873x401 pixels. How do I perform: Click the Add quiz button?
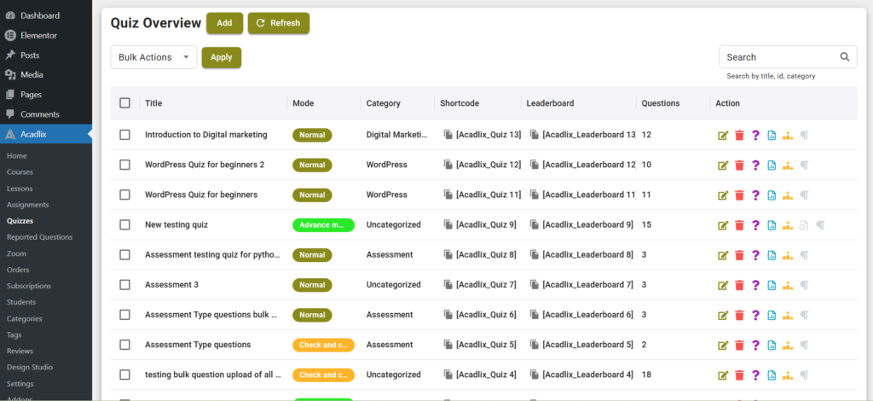[224, 23]
